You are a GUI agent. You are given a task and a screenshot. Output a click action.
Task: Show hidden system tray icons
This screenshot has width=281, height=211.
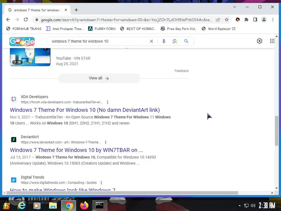[x=240, y=206]
